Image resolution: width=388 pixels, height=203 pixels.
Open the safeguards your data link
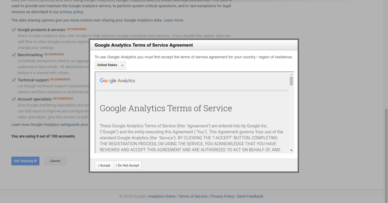[74, 124]
